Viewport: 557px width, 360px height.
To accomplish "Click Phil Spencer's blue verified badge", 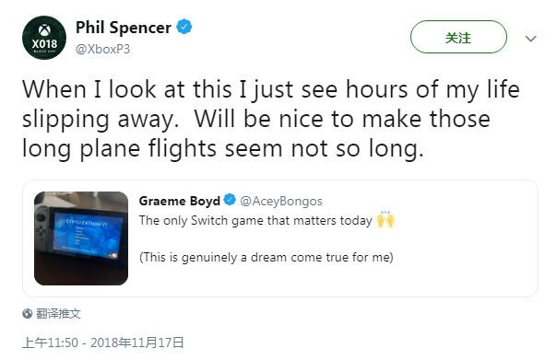I will pos(184,27).
